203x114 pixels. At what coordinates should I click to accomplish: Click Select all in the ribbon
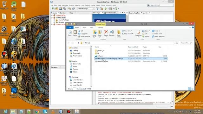[156, 31]
